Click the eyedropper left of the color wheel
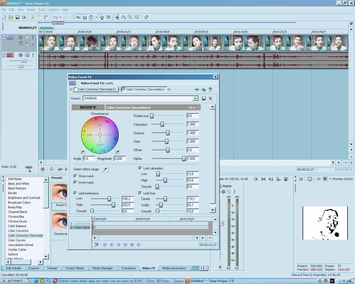This screenshot has height=284, width=355. point(82,152)
